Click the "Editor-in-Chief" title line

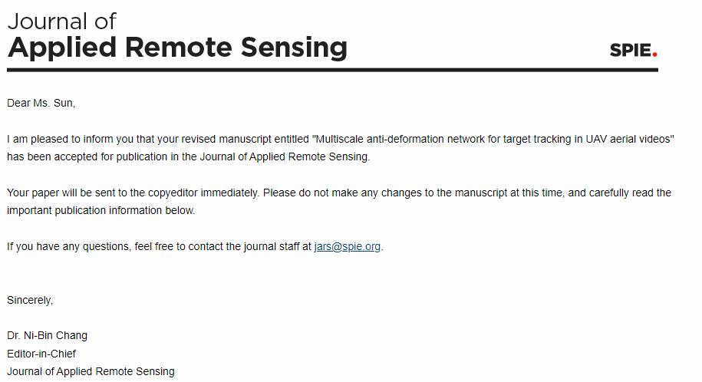click(41, 354)
